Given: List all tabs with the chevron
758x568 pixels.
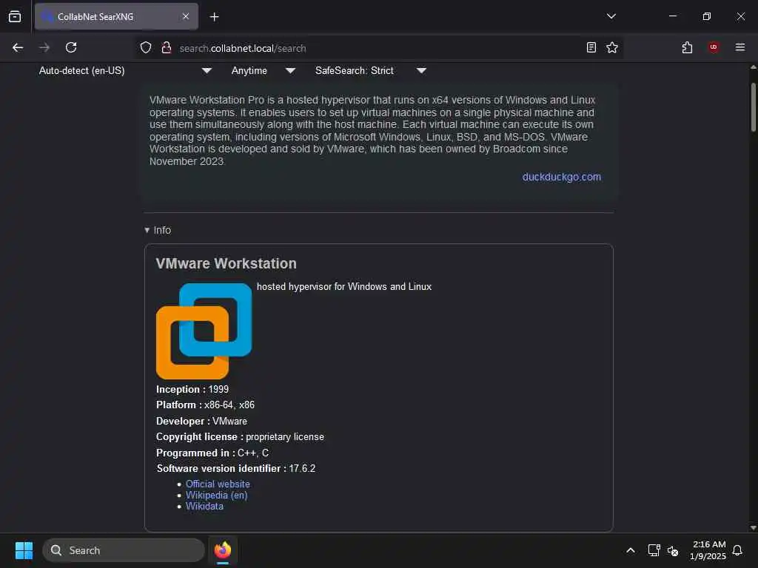Looking at the screenshot, I should click(611, 16).
